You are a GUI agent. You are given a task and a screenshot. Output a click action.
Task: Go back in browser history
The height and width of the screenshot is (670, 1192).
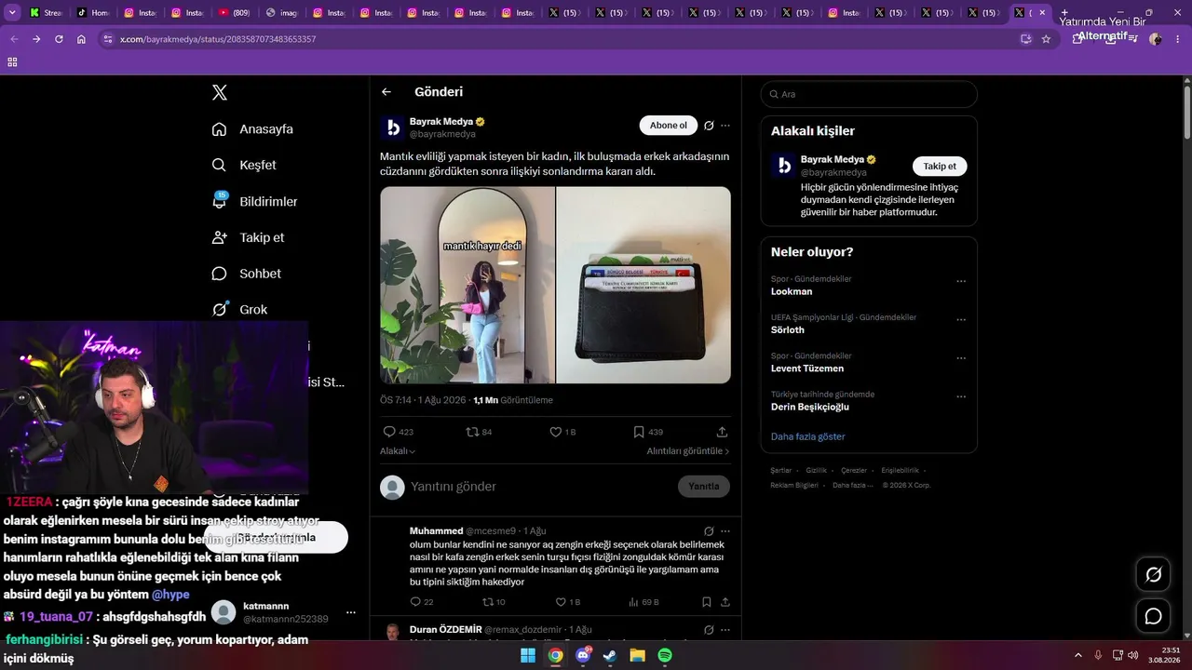[x=14, y=39]
